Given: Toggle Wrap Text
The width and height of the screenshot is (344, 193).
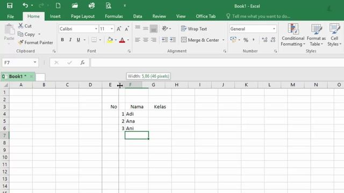Looking at the screenshot, I should coord(194,28).
